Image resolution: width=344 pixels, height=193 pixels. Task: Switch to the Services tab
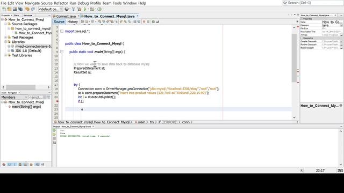pyautogui.click(x=28, y=16)
